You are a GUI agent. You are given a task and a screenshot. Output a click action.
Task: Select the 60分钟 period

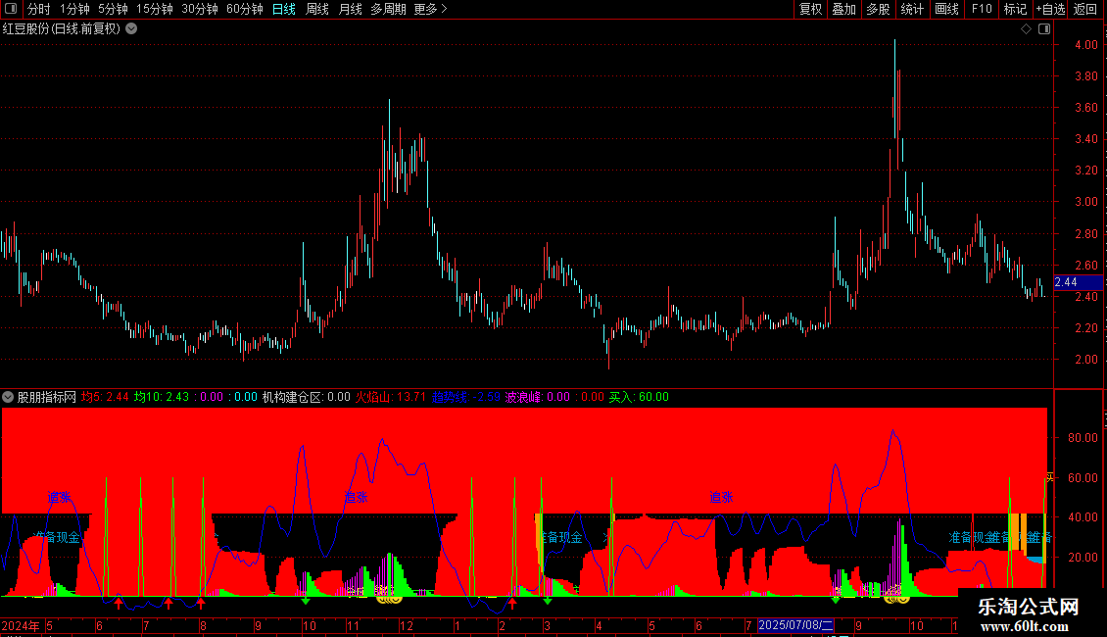pos(245,9)
